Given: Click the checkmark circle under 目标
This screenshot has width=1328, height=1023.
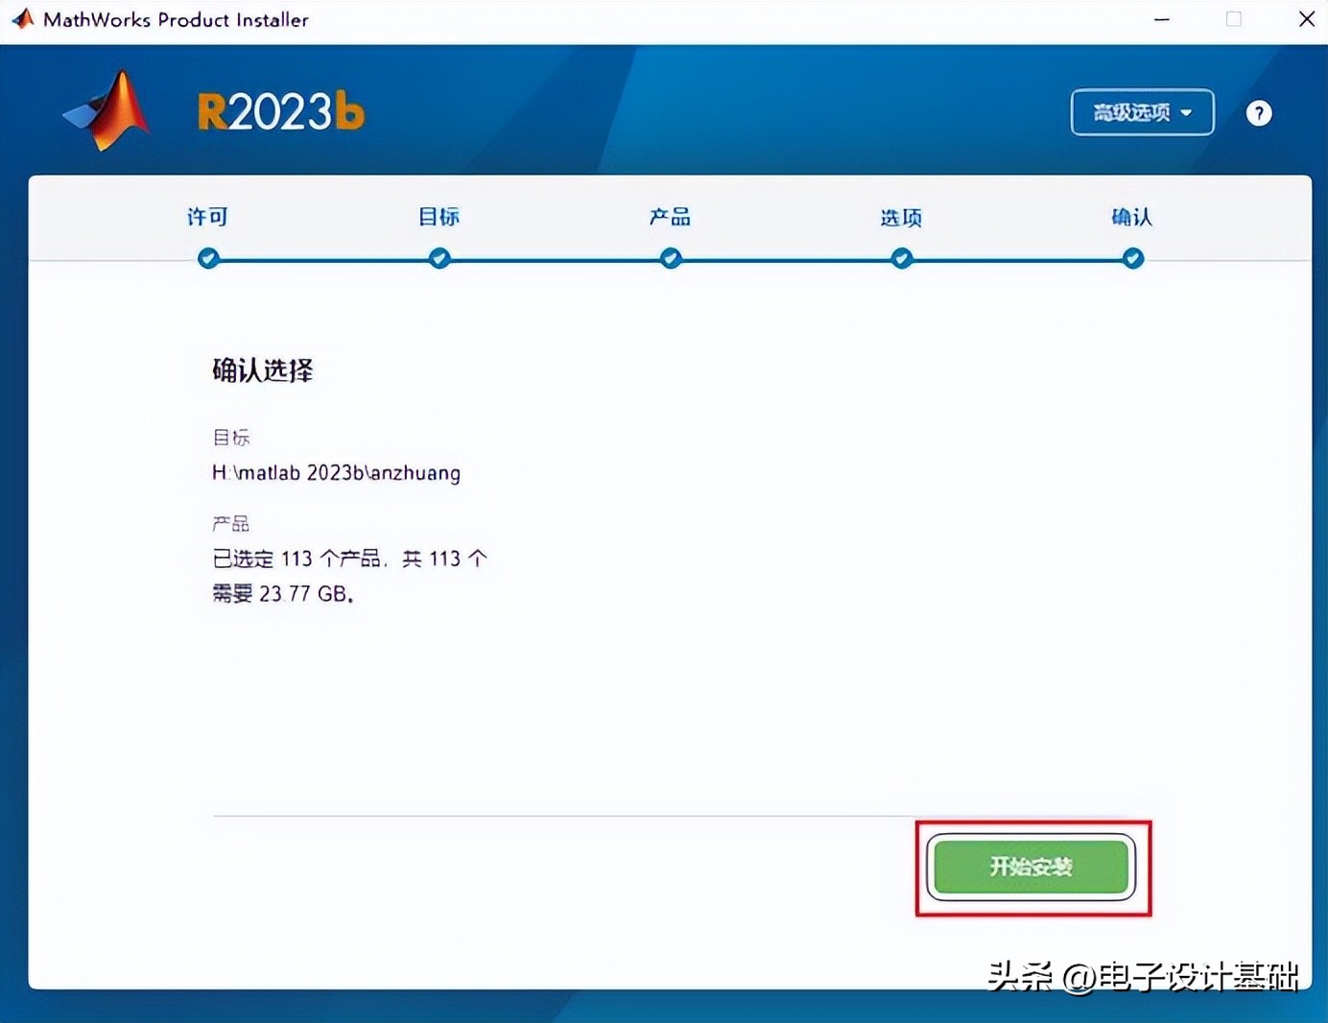Looking at the screenshot, I should pos(439,258).
